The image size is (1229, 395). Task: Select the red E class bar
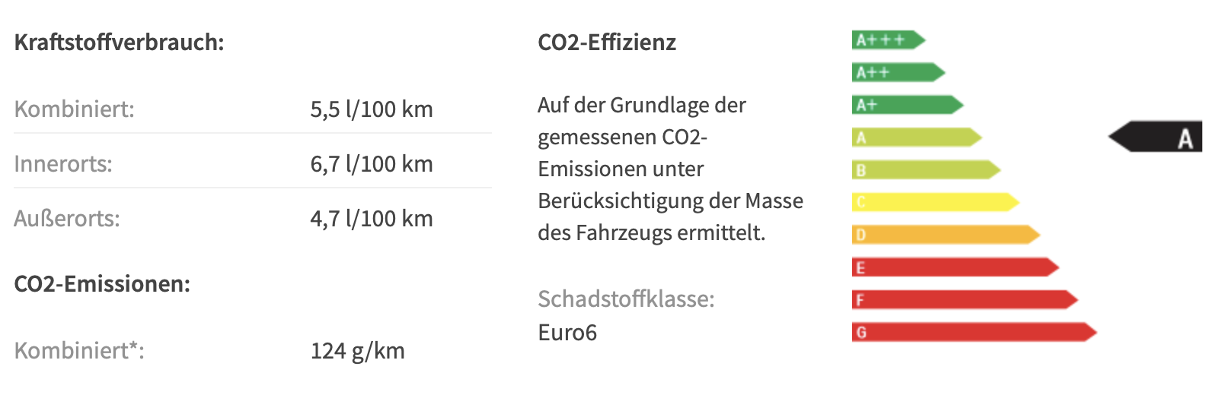(956, 267)
